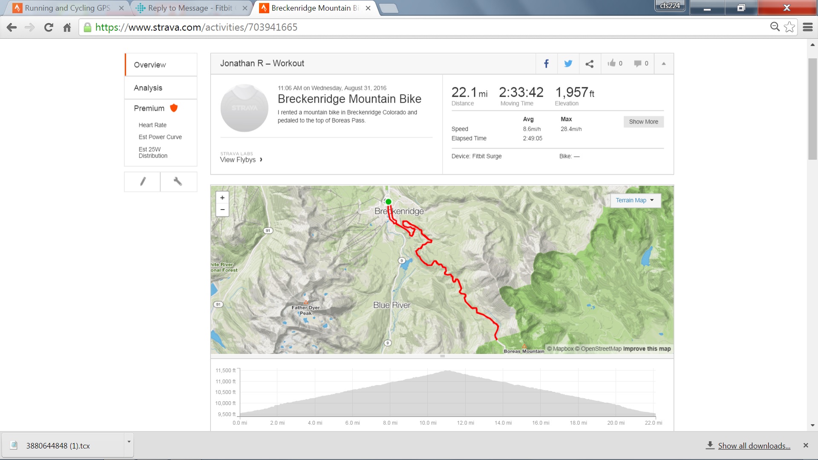Click the collapse activity details chevron
Image resolution: width=818 pixels, height=460 pixels.
click(x=663, y=63)
